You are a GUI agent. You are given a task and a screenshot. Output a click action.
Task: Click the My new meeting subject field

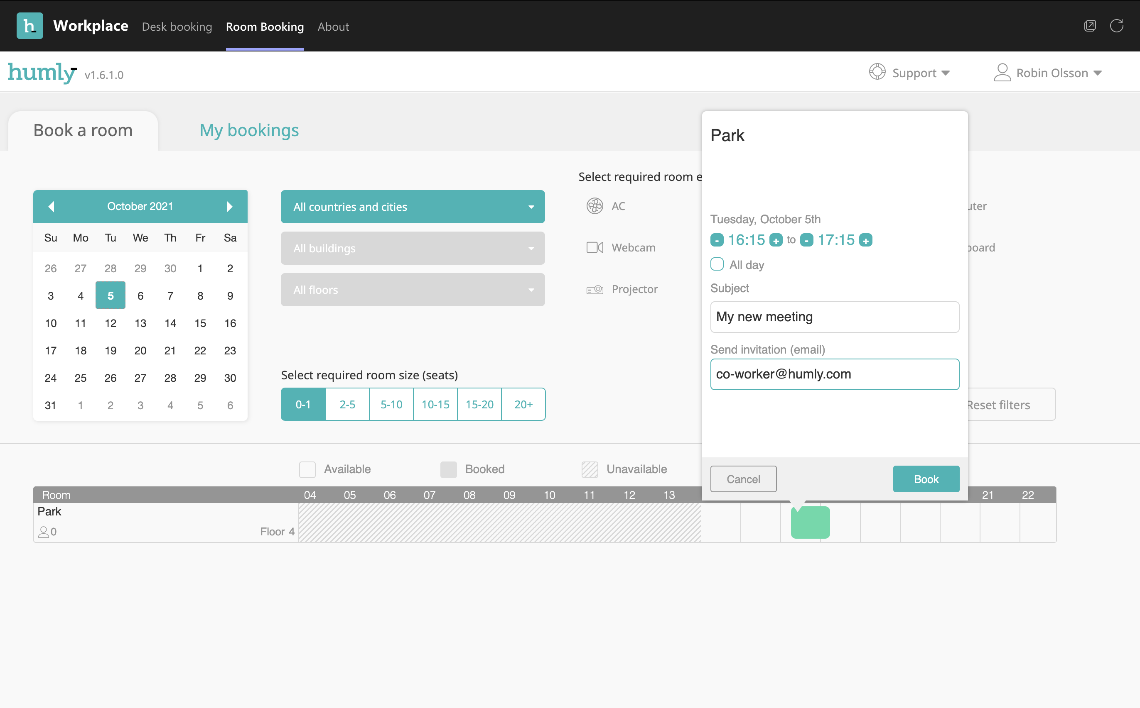tap(834, 317)
